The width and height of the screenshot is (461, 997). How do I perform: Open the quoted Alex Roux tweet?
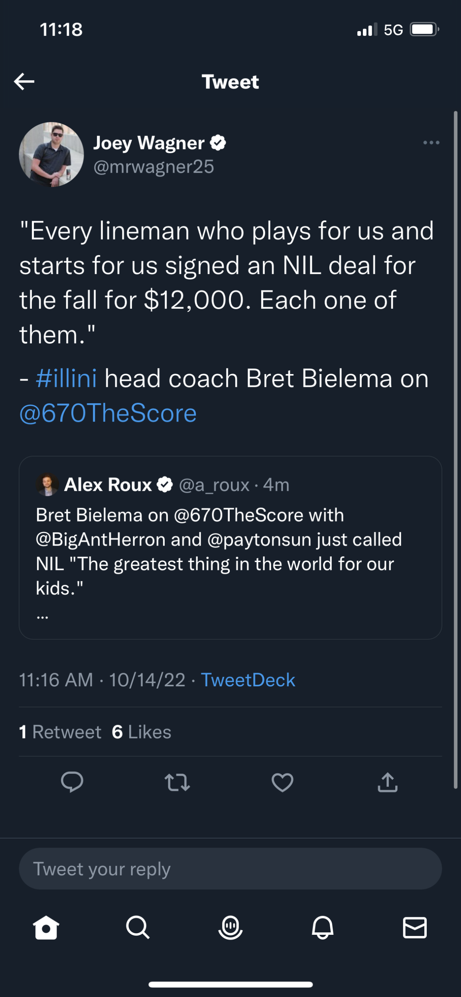[230, 550]
